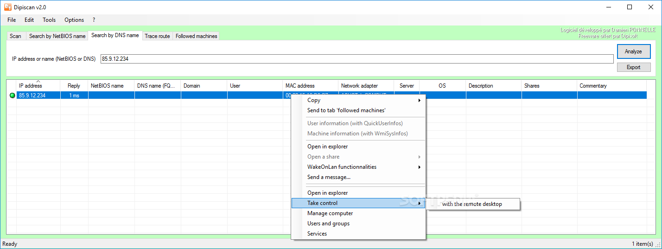Click the Domain column header

pyautogui.click(x=204, y=86)
